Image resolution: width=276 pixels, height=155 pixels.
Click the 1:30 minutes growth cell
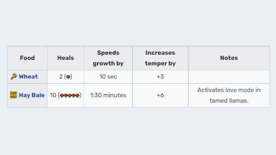(108, 95)
